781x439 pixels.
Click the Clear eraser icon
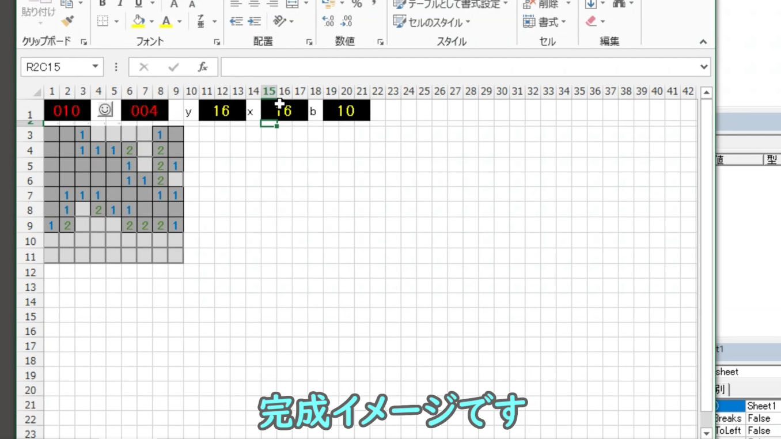(x=591, y=21)
